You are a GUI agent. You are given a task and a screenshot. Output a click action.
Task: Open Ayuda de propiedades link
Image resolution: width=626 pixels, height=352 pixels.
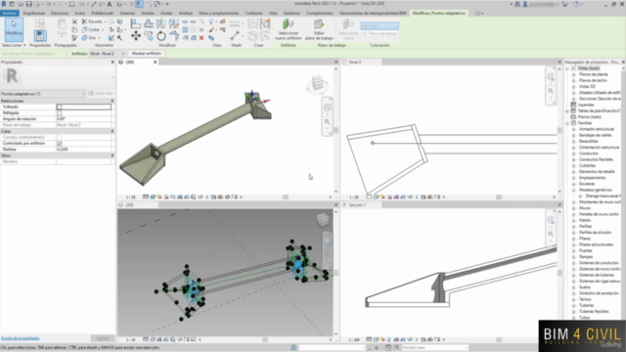20,338
